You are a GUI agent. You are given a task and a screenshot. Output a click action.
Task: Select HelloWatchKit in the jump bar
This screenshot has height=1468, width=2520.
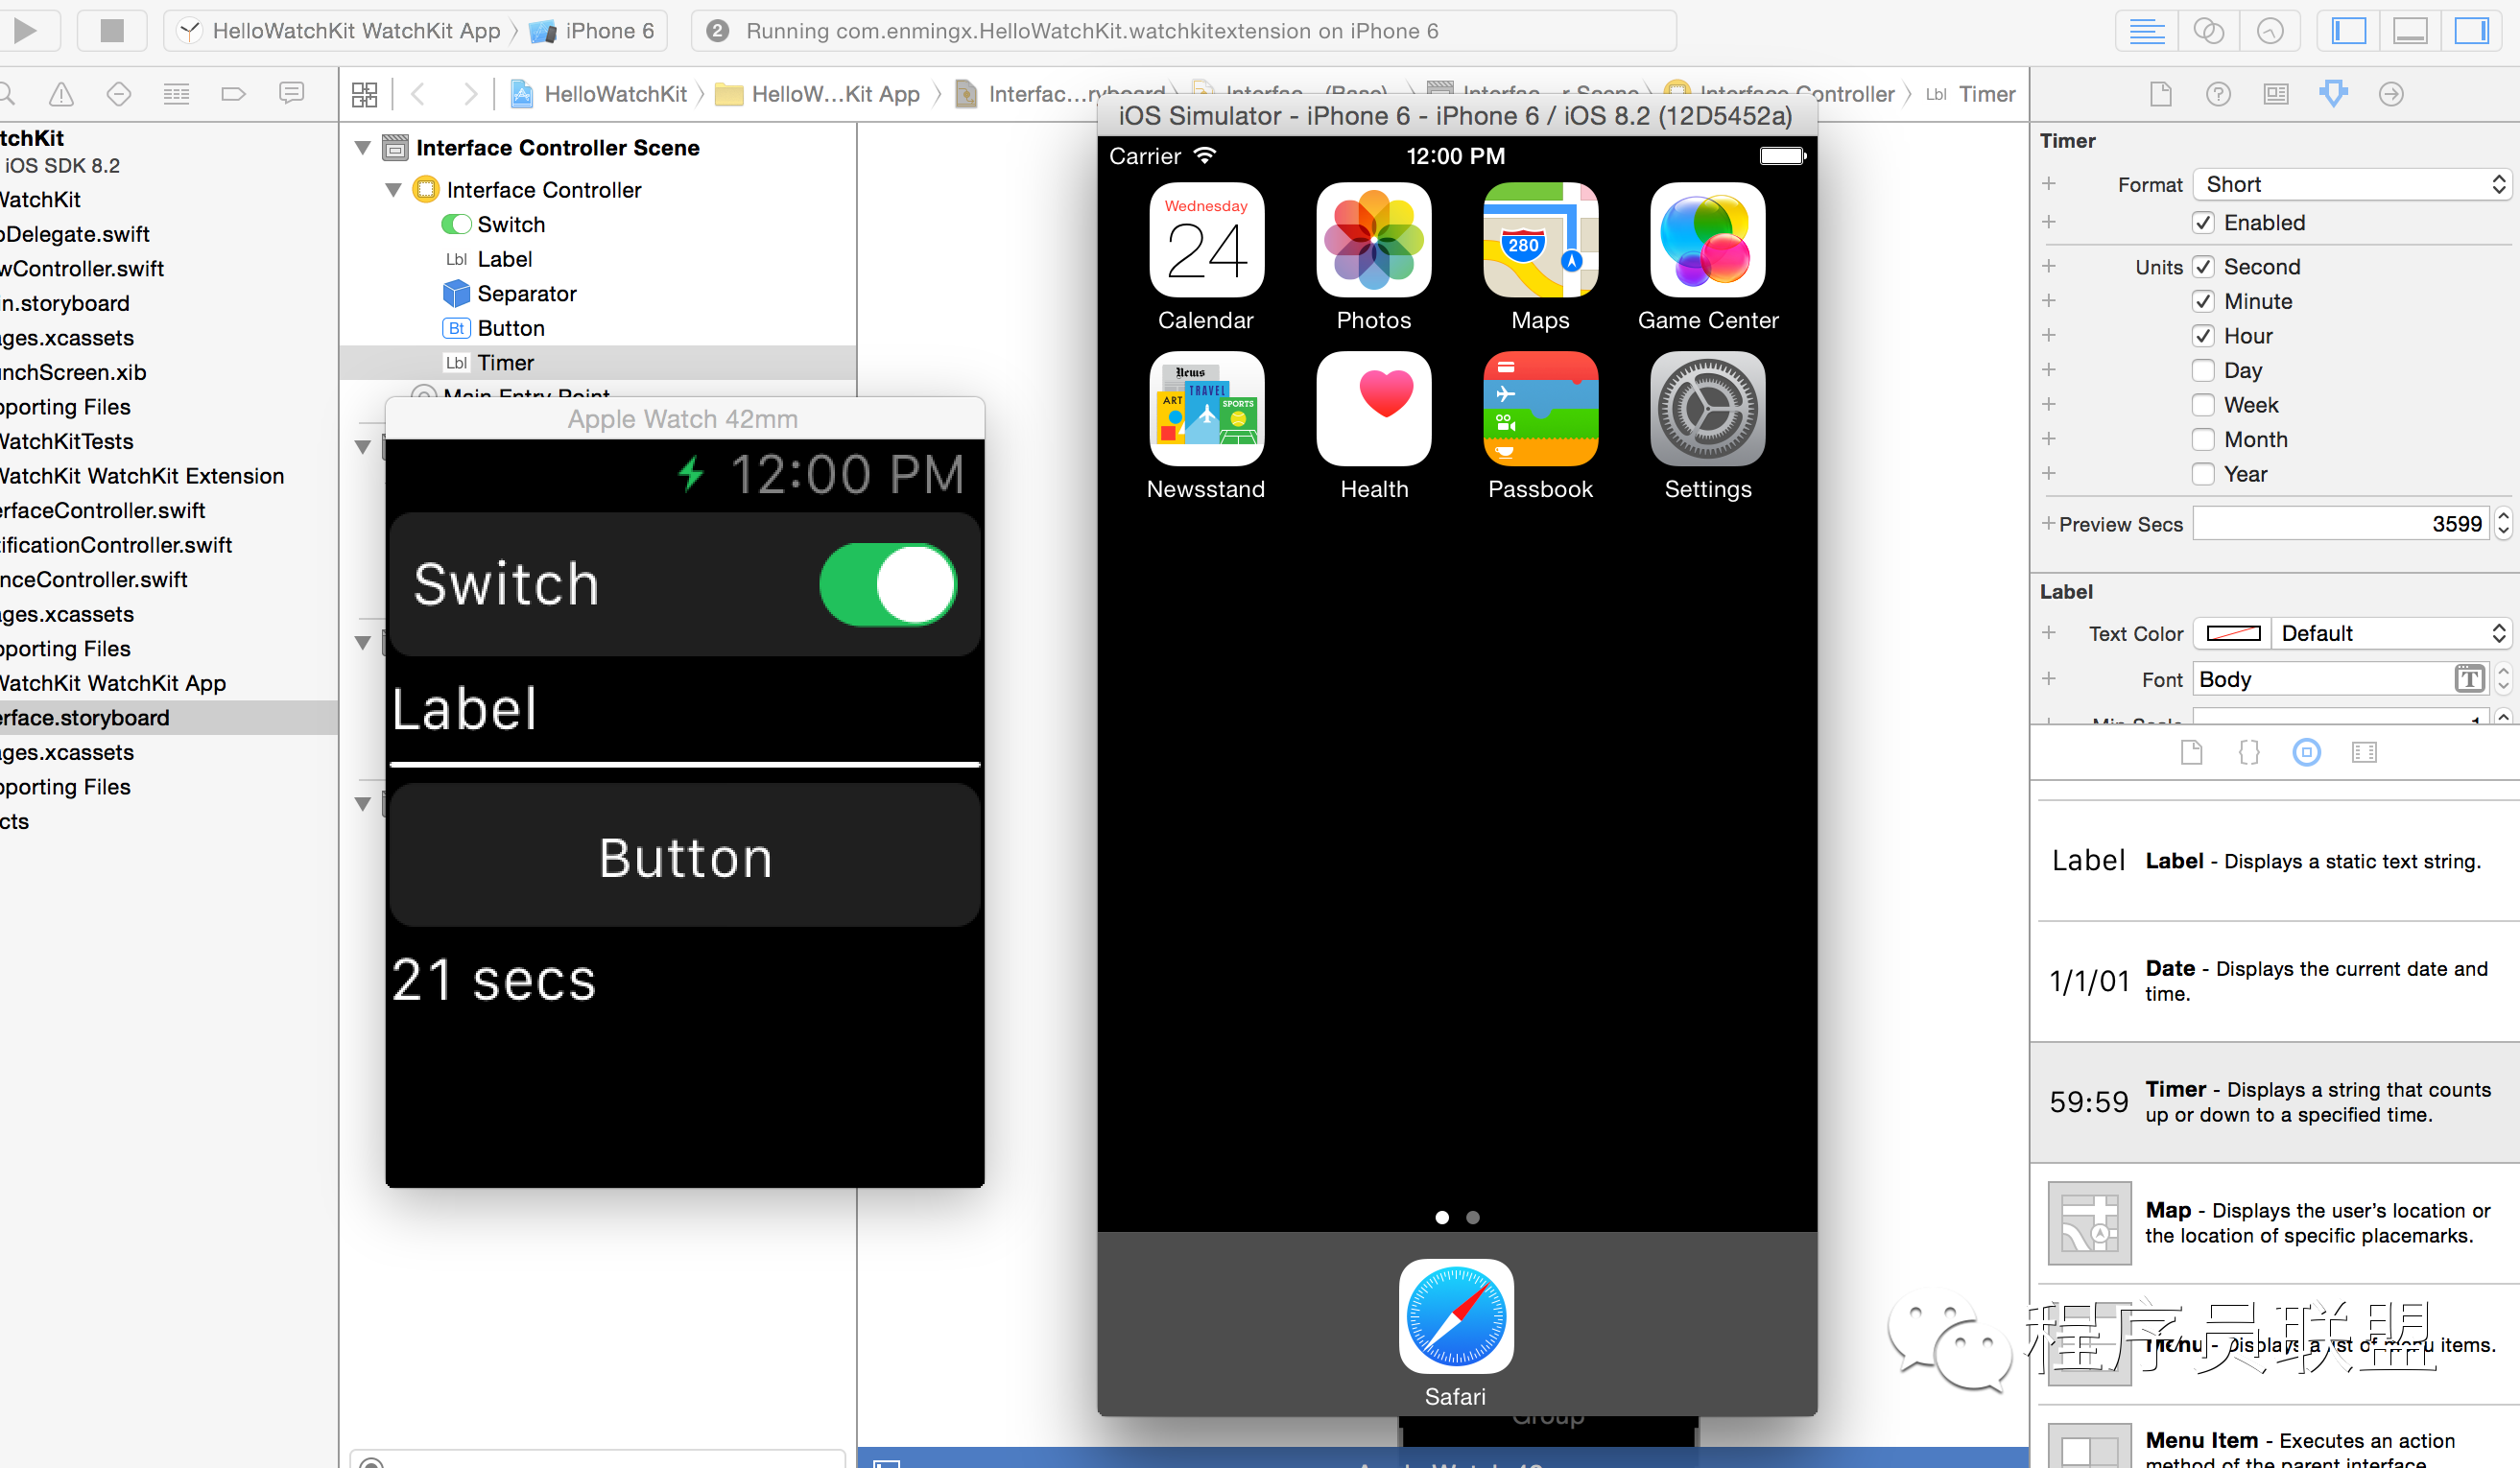[599, 94]
